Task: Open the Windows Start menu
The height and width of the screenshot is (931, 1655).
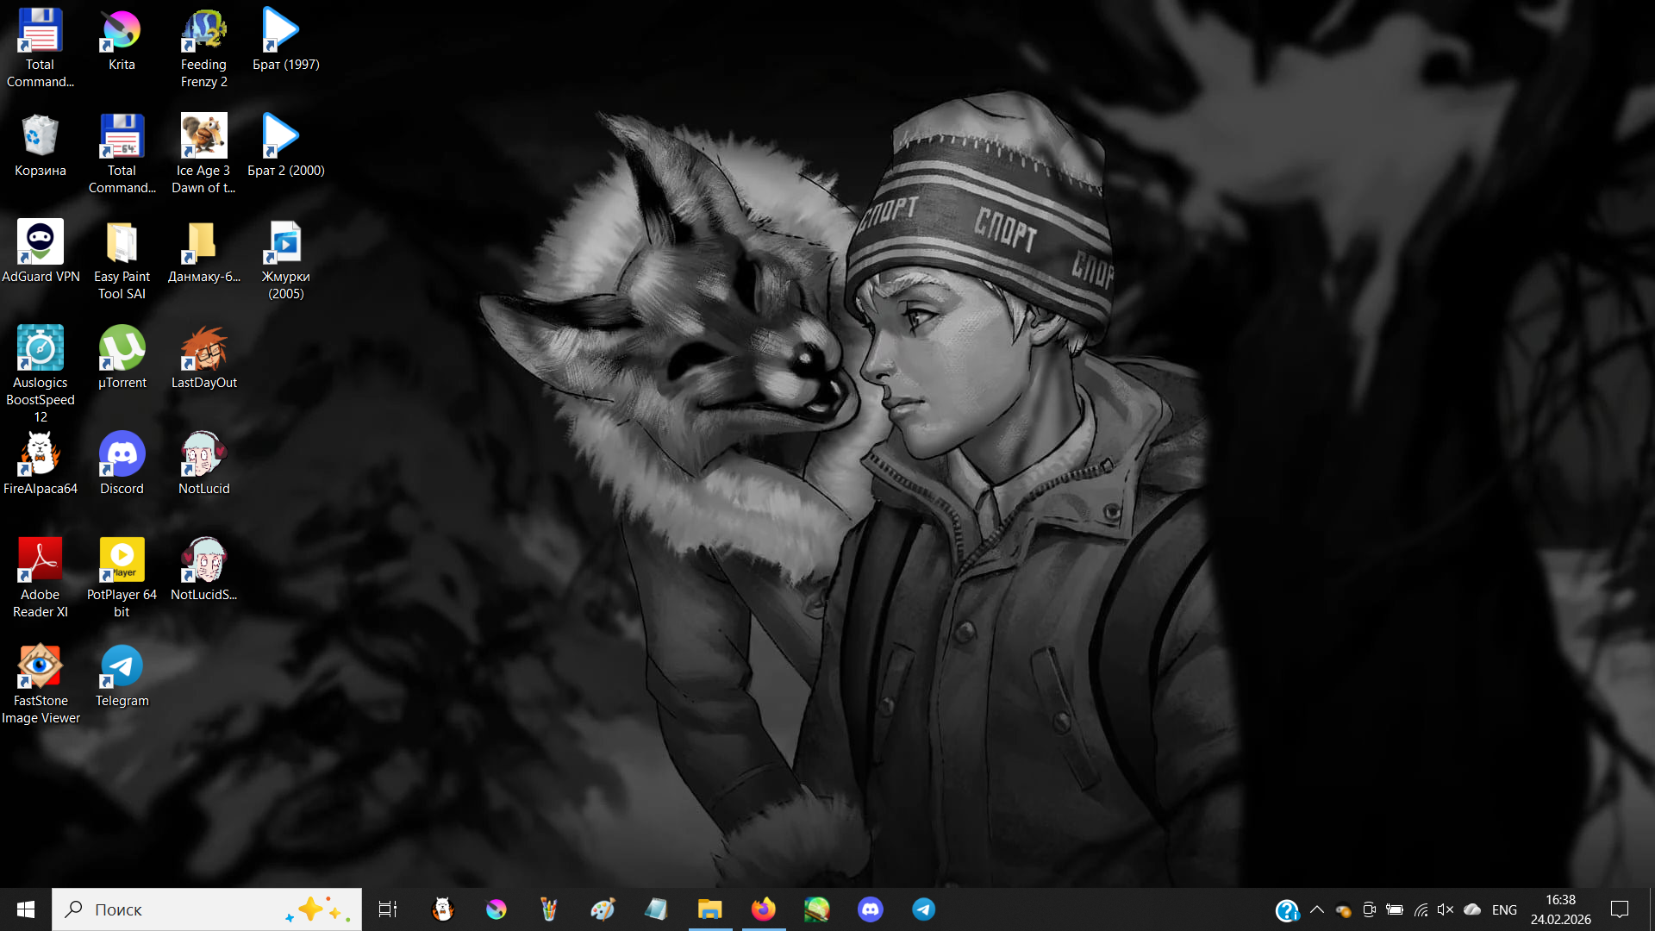Action: (26, 909)
